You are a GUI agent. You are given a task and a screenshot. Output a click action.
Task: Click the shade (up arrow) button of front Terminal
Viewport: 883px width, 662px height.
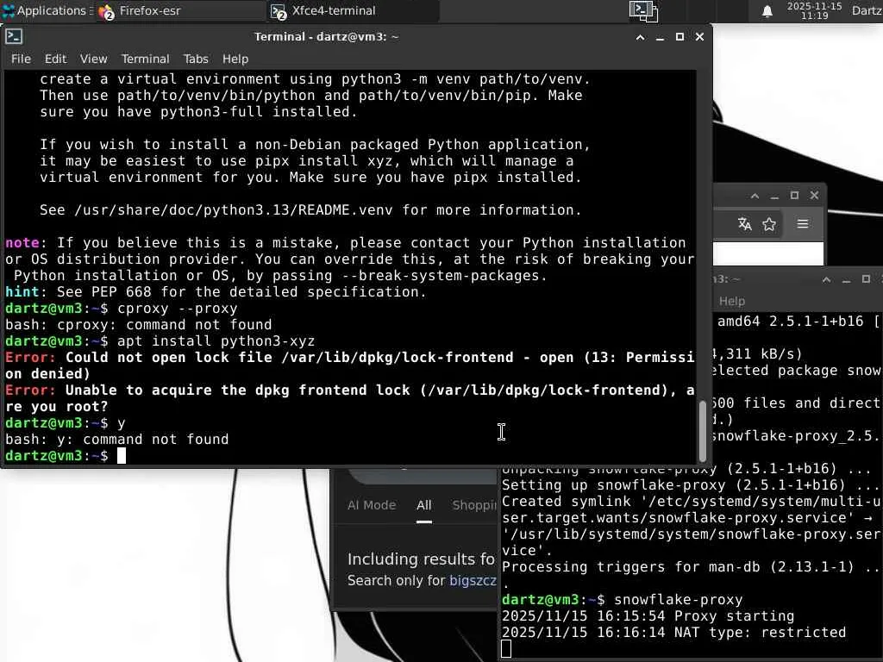[641, 37]
